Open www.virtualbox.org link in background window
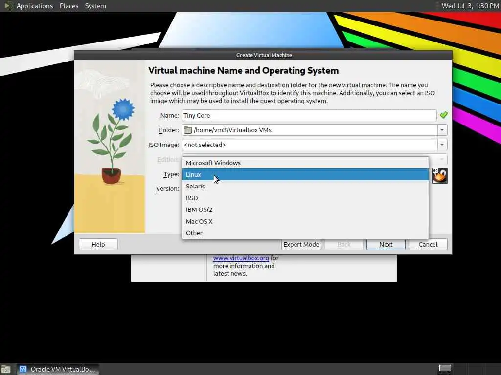Image resolution: width=501 pixels, height=375 pixels. (241, 258)
